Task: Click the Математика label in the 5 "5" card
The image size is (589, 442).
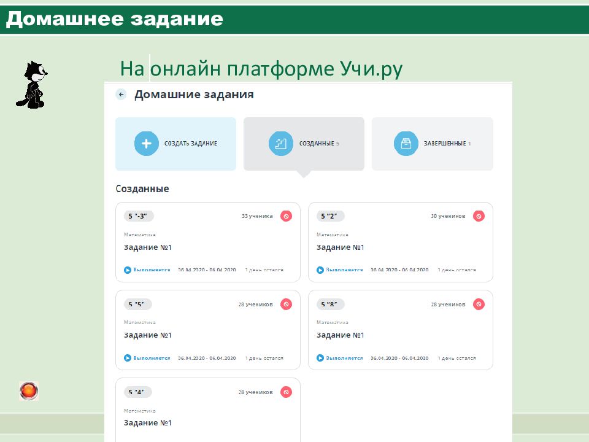Action: pos(140,322)
